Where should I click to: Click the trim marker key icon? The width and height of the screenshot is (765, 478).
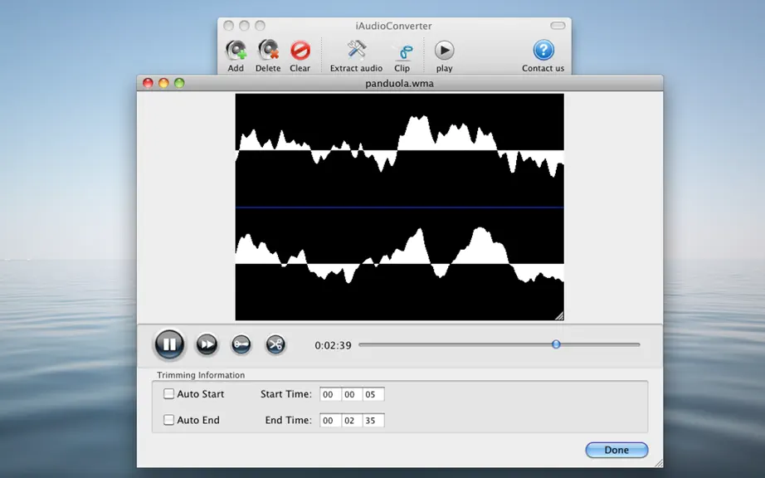241,345
